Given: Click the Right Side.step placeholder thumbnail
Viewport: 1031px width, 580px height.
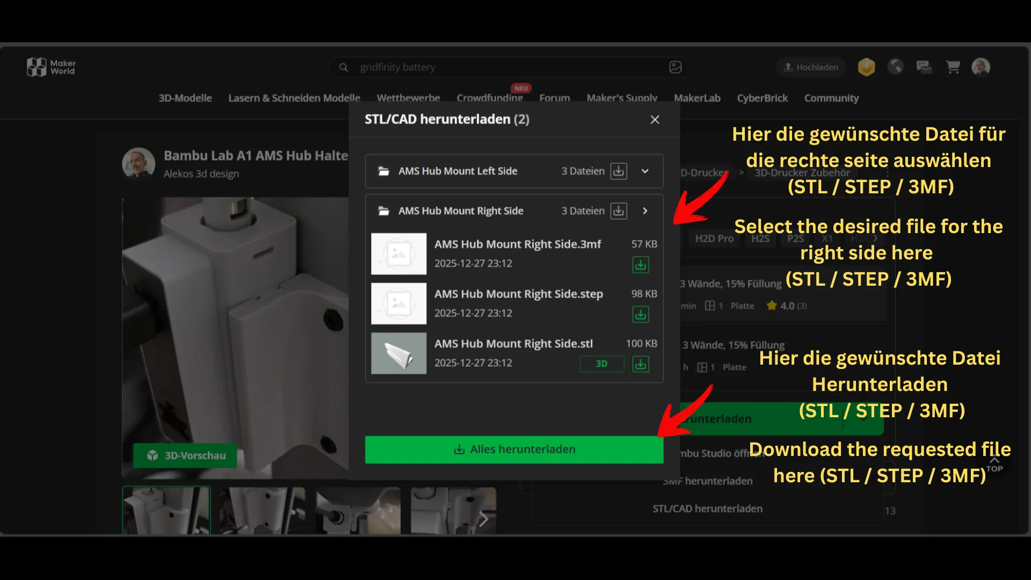Looking at the screenshot, I should point(399,304).
